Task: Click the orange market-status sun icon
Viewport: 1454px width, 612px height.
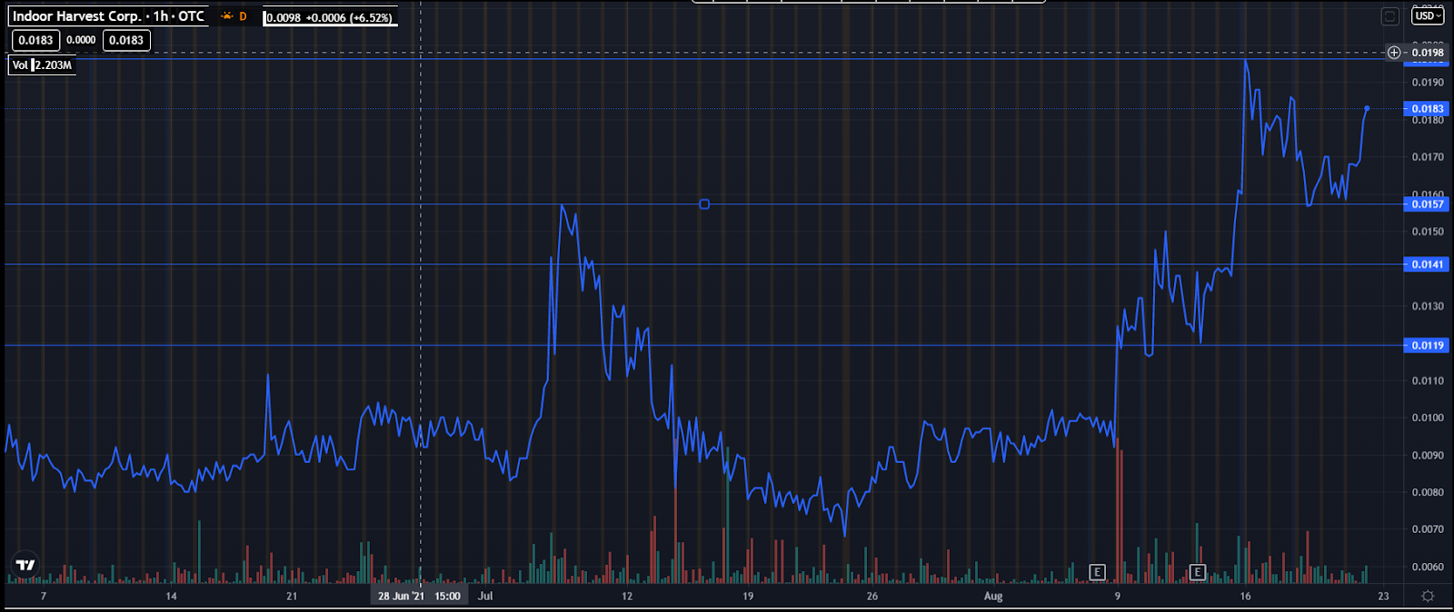Action: 226,16
